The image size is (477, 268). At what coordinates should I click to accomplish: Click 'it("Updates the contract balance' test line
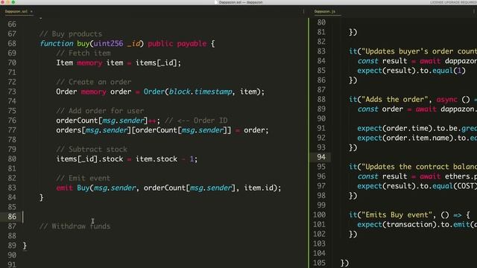coord(413,167)
